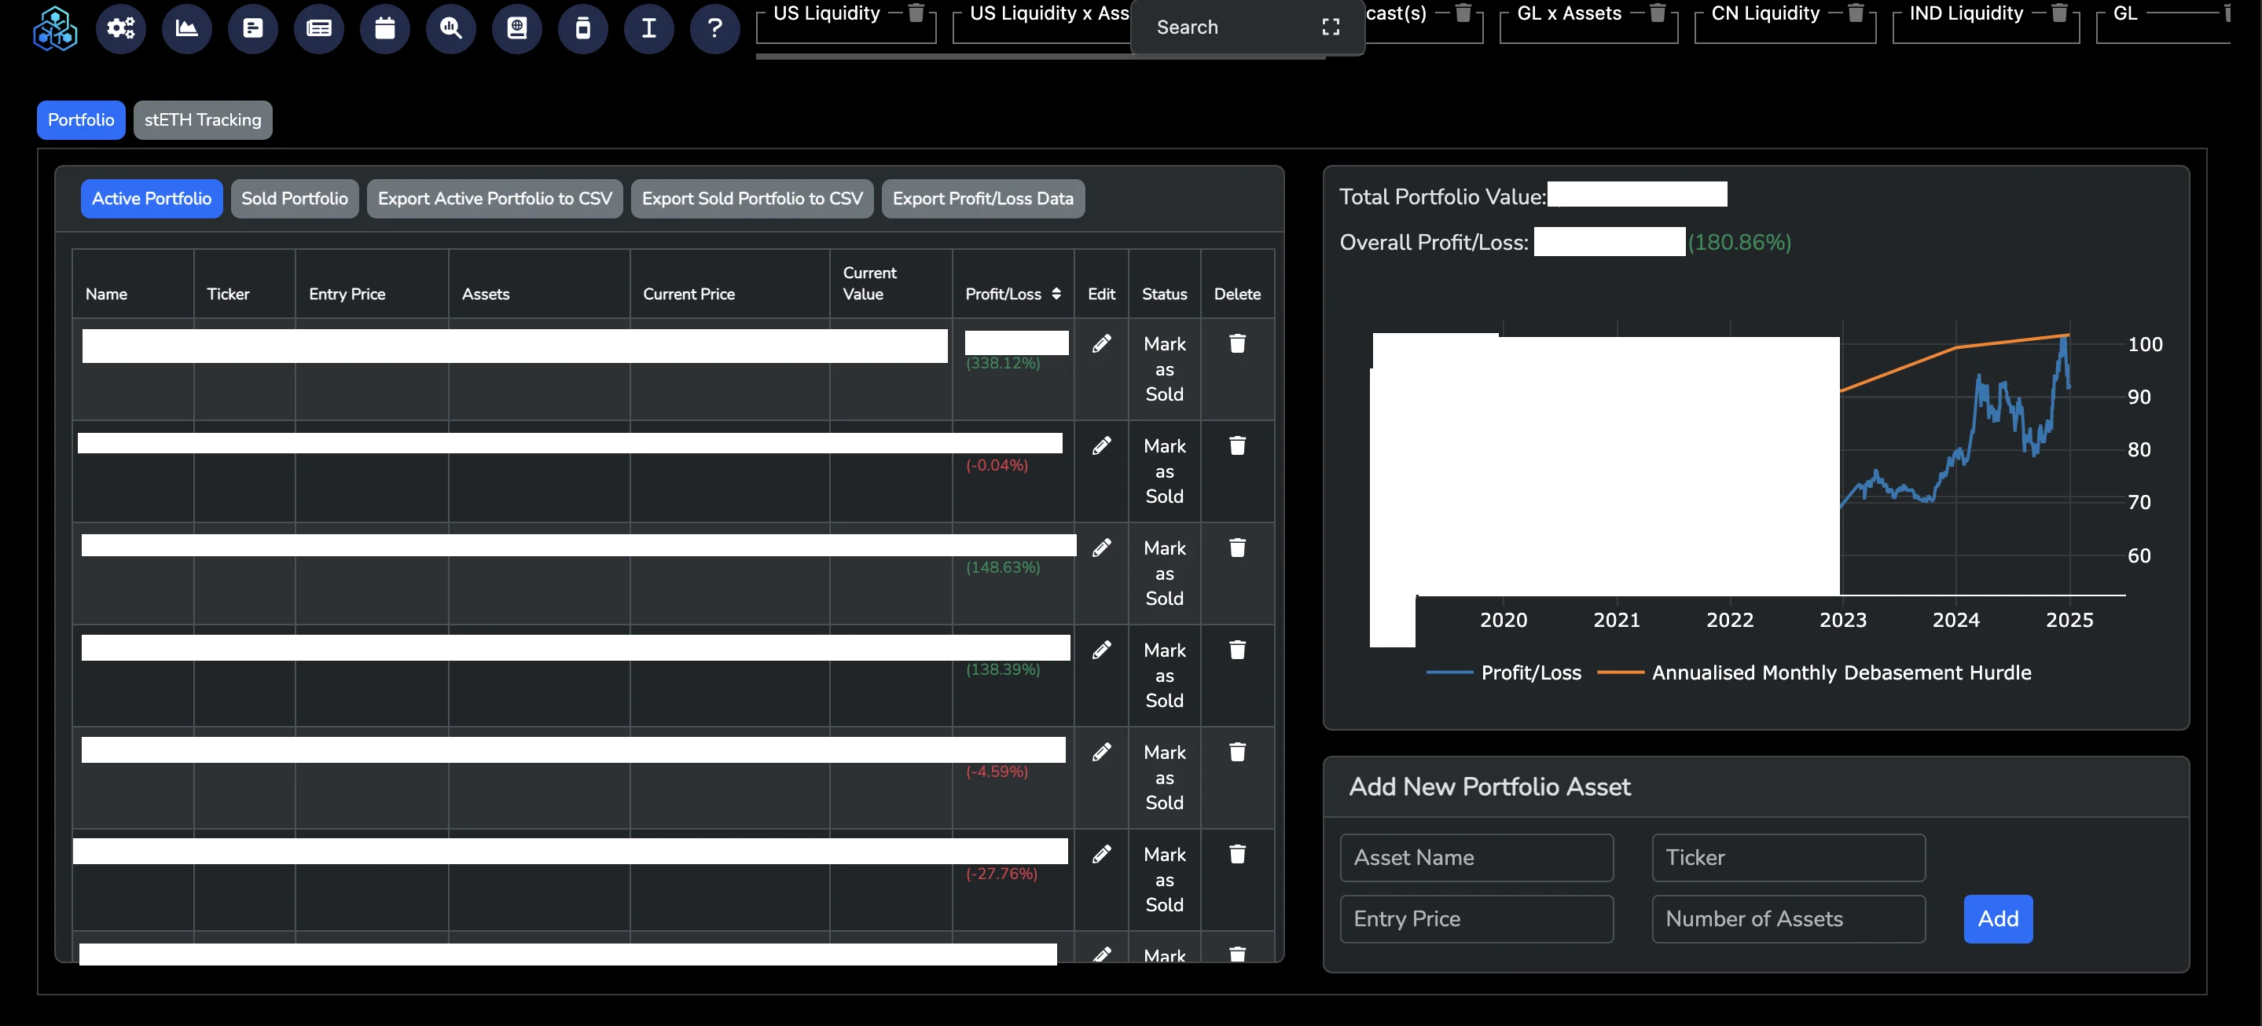2262x1026 pixels.
Task: Edit the row with 338.12% profit
Action: [1101, 343]
